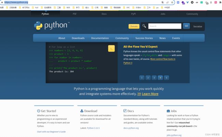This screenshot has height=137, width=222.
Task: Click the briefcase icon beside Jobs heading
Action: tap(168, 111)
